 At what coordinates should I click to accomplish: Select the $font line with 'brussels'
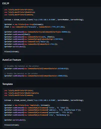click(35, 27)
